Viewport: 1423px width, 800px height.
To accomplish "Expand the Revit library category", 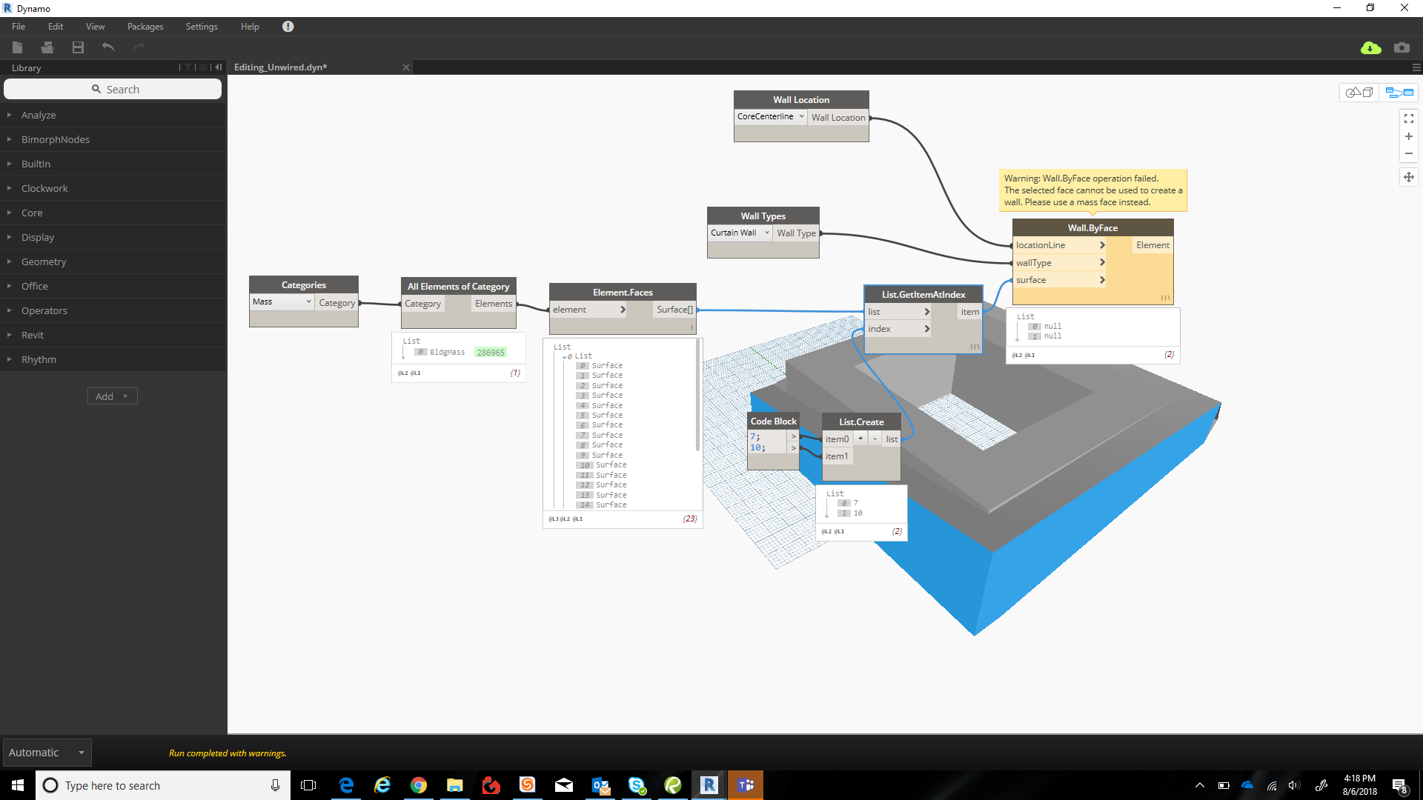I will [113, 335].
